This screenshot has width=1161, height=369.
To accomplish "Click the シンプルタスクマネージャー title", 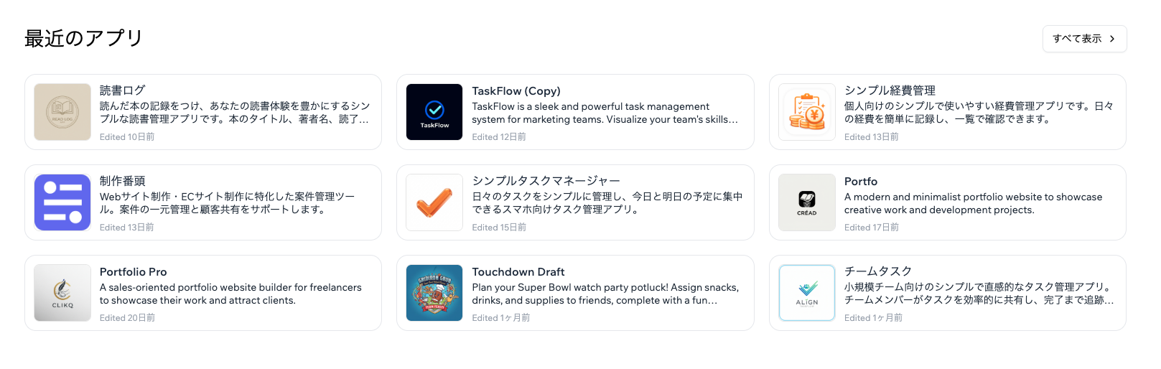I will [546, 181].
